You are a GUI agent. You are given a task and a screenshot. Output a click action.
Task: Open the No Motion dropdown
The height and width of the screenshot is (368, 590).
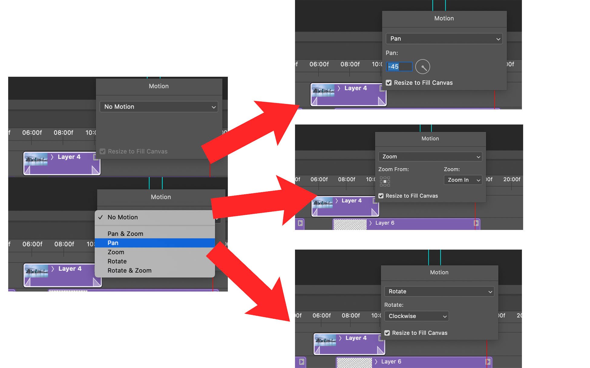[x=159, y=107]
